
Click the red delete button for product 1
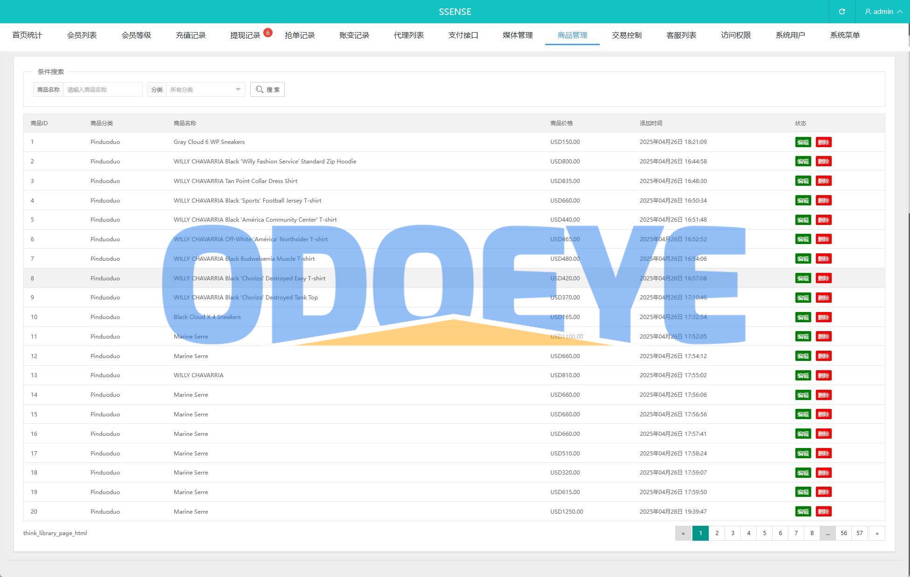click(823, 142)
